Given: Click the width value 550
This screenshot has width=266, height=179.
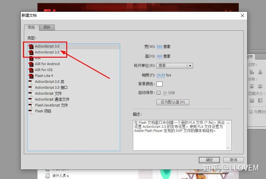Looking at the screenshot, I should [160, 47].
